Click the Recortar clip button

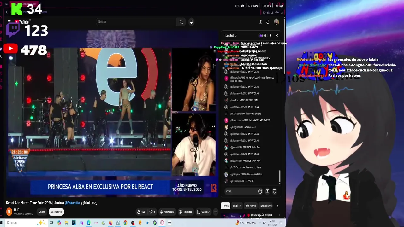coord(186,212)
